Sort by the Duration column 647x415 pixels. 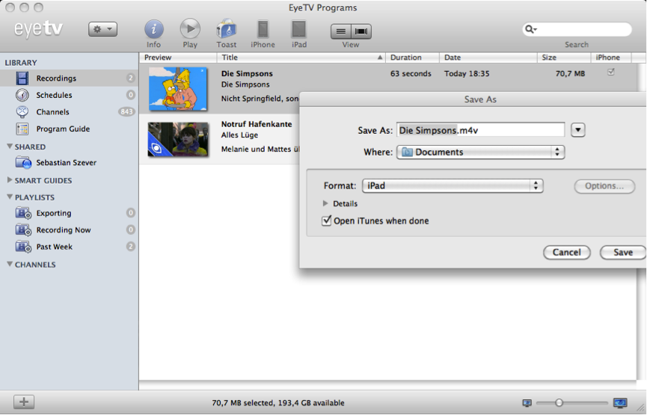413,58
